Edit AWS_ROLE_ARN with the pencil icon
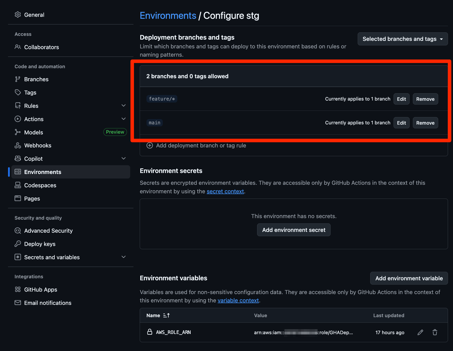This screenshot has height=351, width=453. (420, 332)
